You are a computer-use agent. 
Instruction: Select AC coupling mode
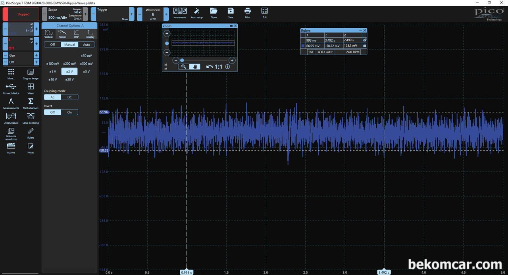pyautogui.click(x=52, y=97)
